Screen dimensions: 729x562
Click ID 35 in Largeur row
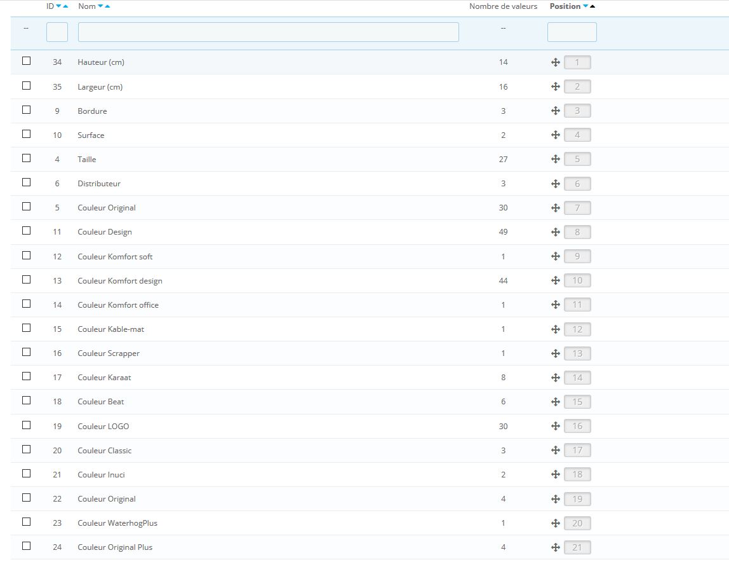(x=57, y=87)
